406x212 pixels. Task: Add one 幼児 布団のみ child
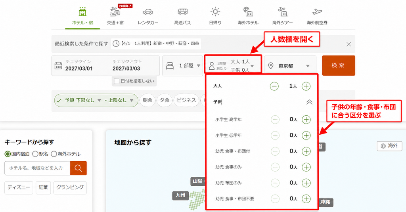point(306,183)
